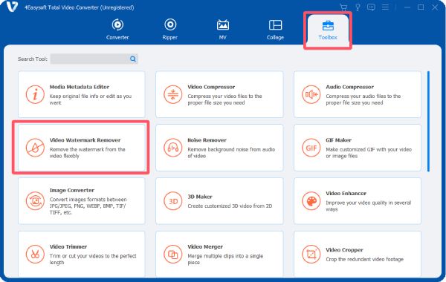
Task: Click the register key icon
Action: tap(358, 7)
